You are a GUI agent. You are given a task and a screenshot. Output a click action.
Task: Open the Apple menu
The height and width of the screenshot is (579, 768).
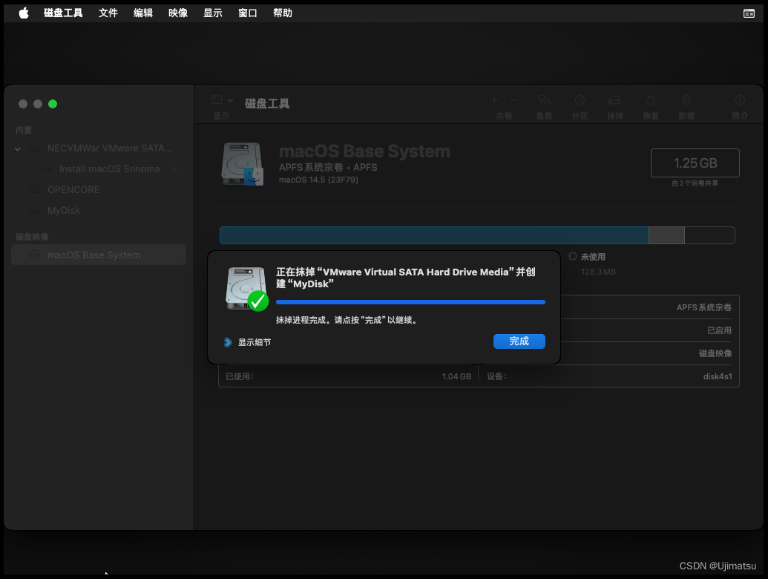24,13
